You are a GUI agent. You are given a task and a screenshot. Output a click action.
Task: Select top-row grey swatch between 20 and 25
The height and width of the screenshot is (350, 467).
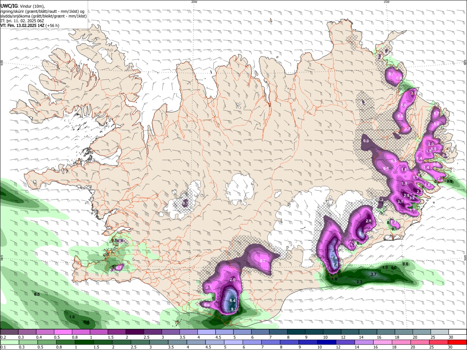422,332
